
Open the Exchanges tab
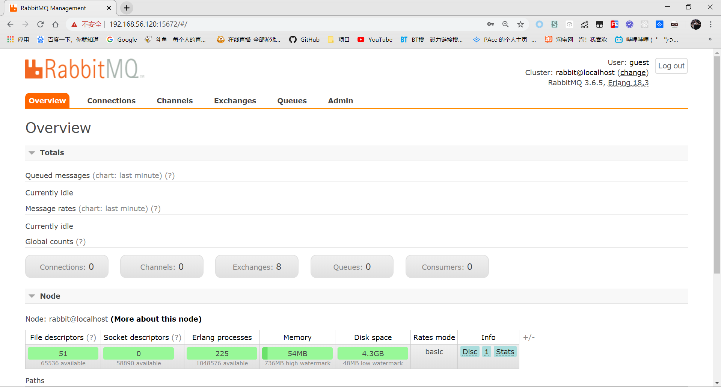(x=235, y=101)
